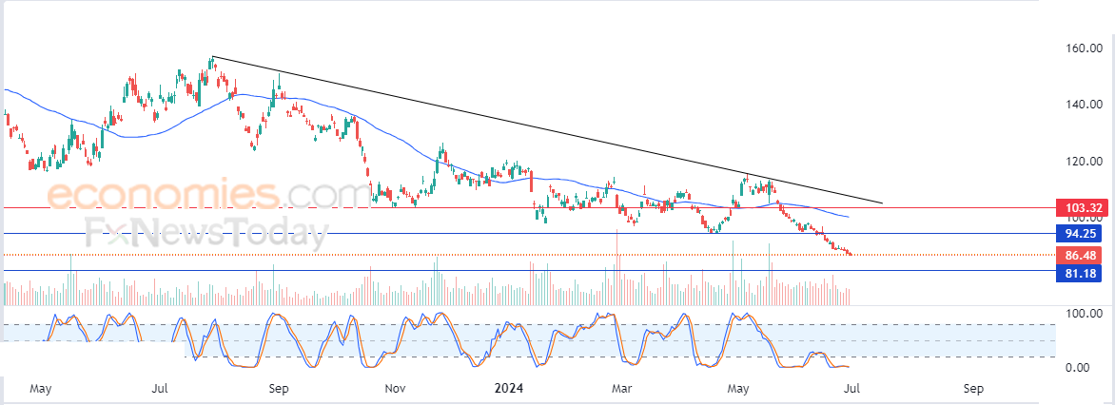
Task: Select the Sep label right after 2024's Jul
Action: point(972,389)
